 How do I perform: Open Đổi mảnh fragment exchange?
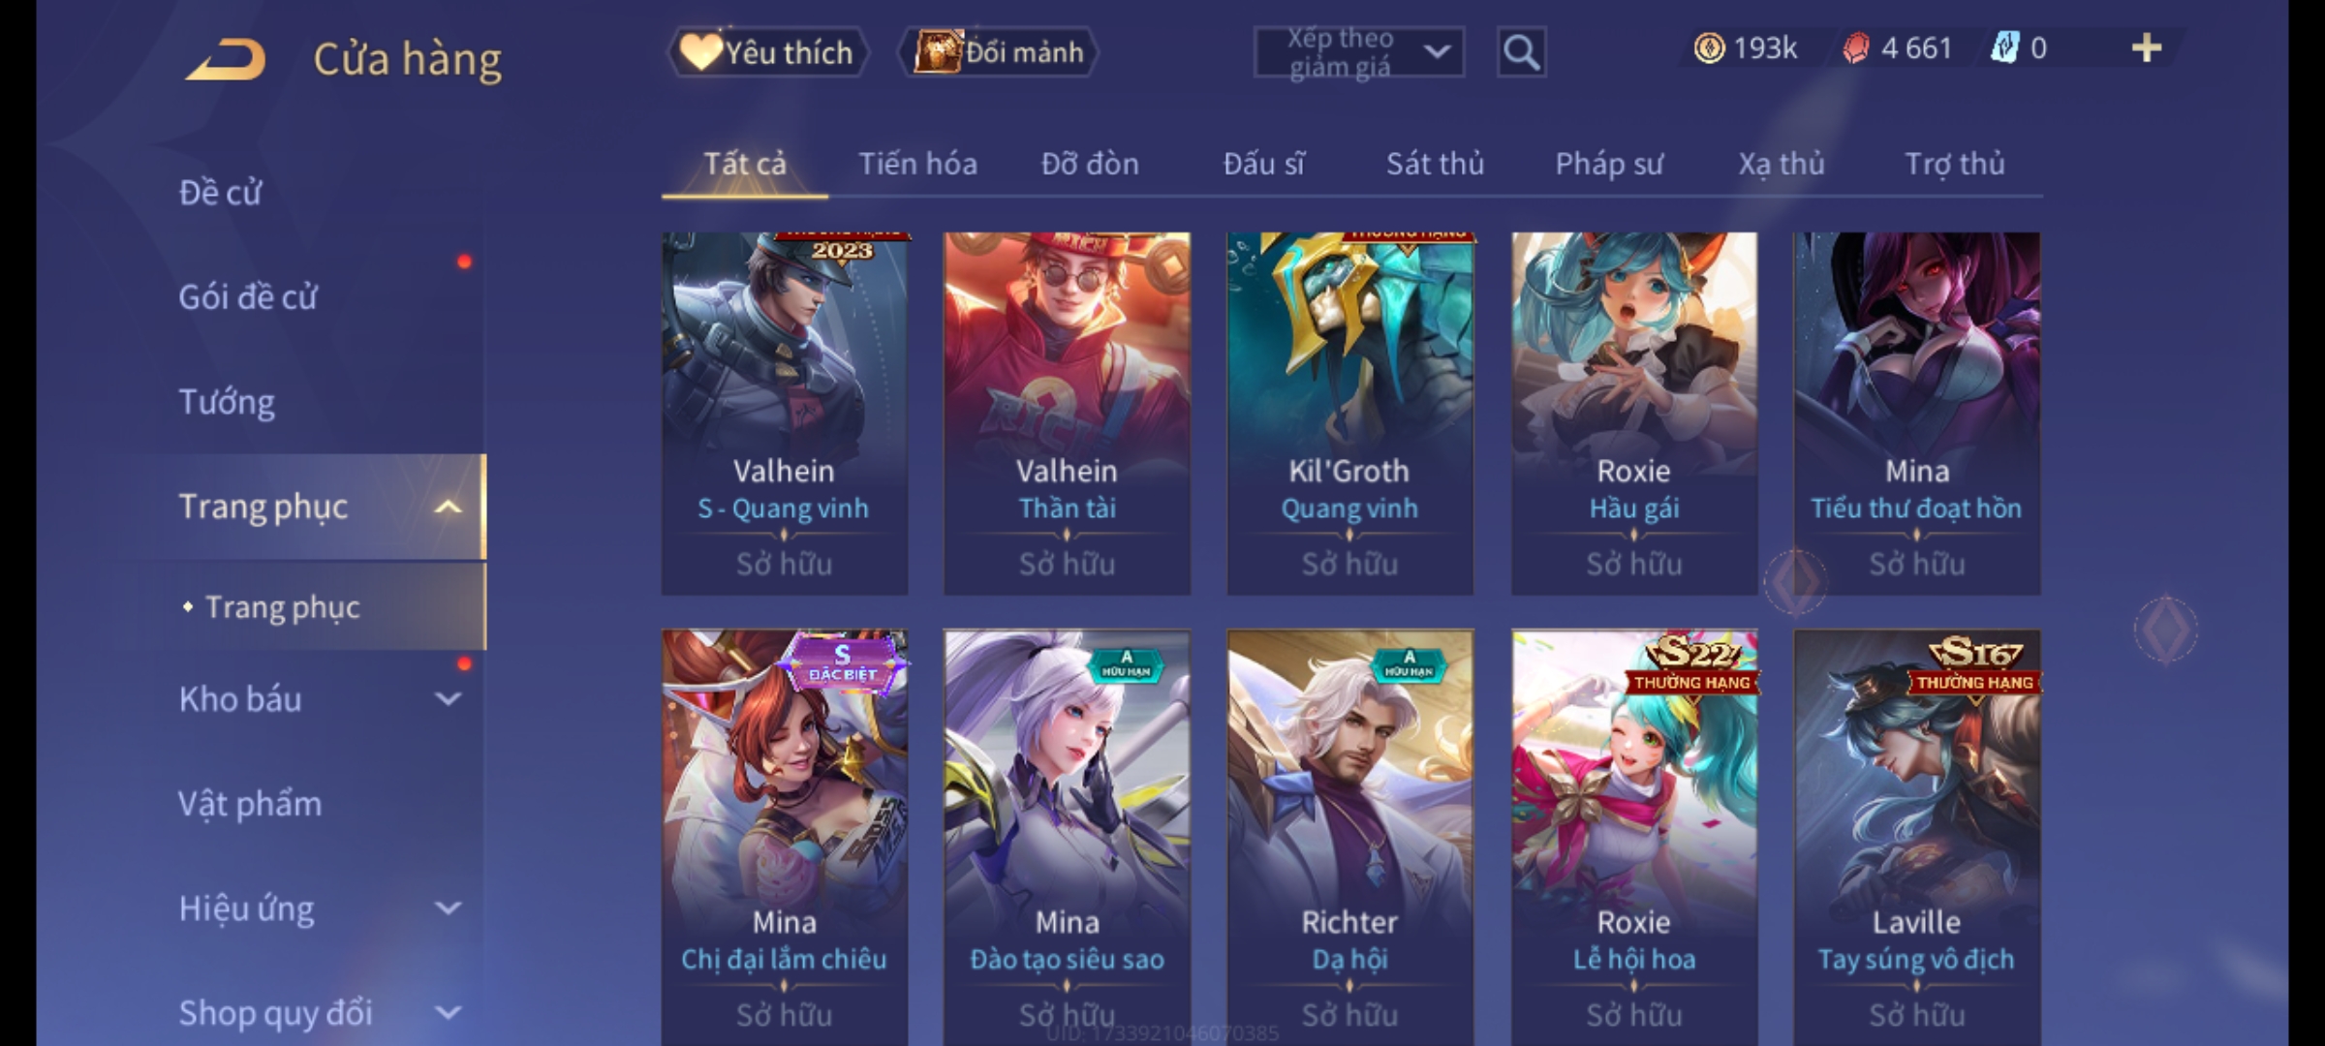999,52
